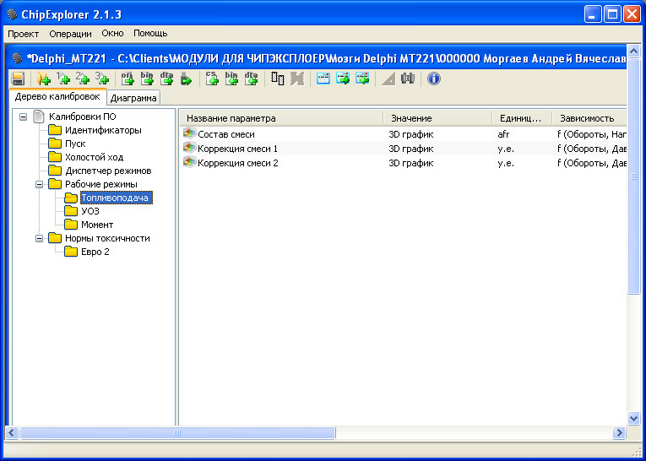Image resolution: width=646 pixels, height=461 pixels.
Task: Select the Евро 2 folder
Action: tap(95, 252)
